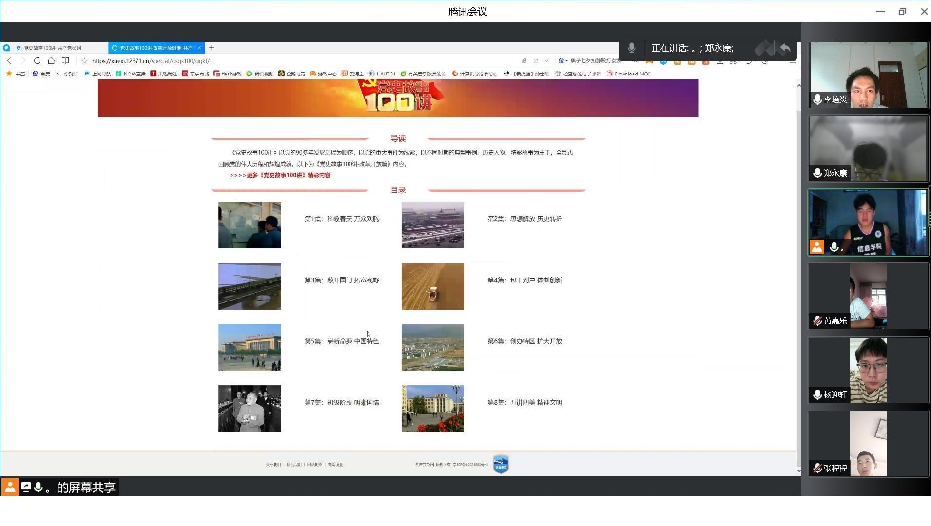
Task: Open the 百度一下 bookmark
Action: (x=55, y=74)
